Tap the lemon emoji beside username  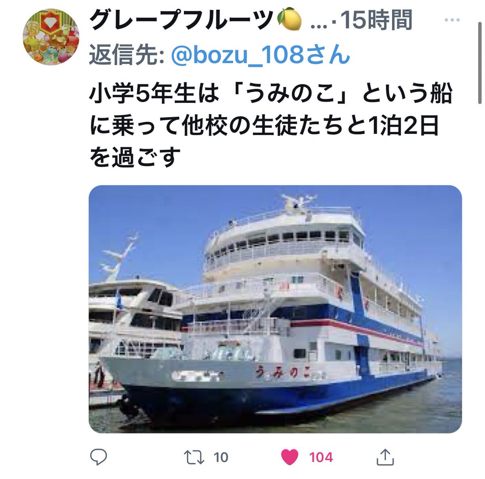point(291,21)
